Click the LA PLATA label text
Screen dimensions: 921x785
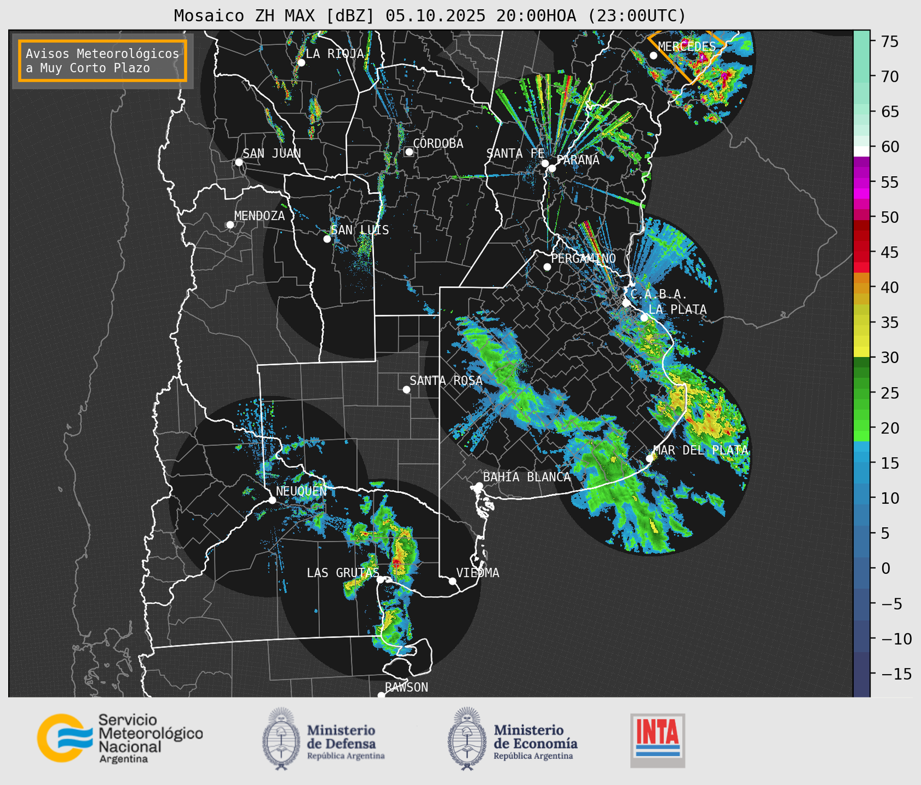tap(678, 310)
